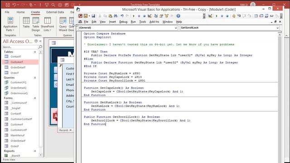
Task: Collapse the Reports group in navigation pane
Action: tap(35, 151)
